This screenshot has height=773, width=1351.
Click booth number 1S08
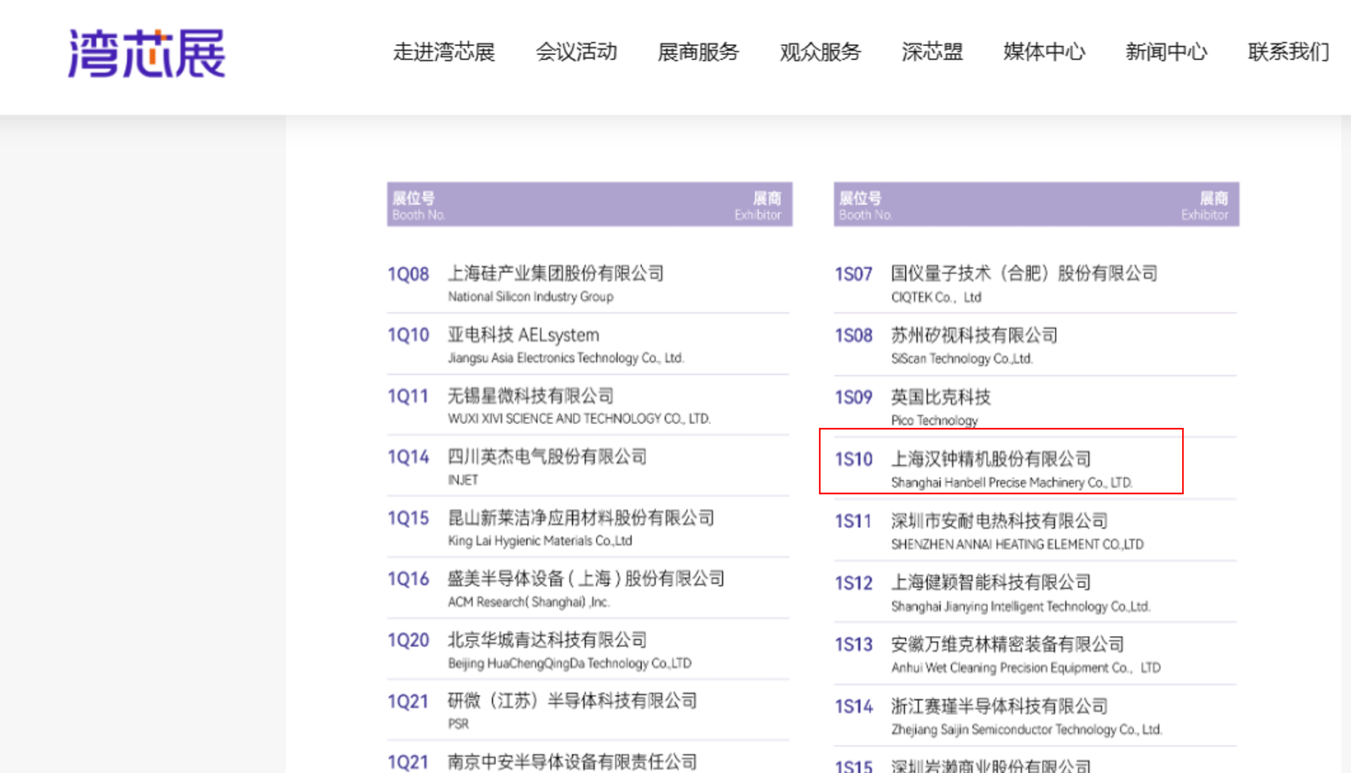tap(853, 336)
